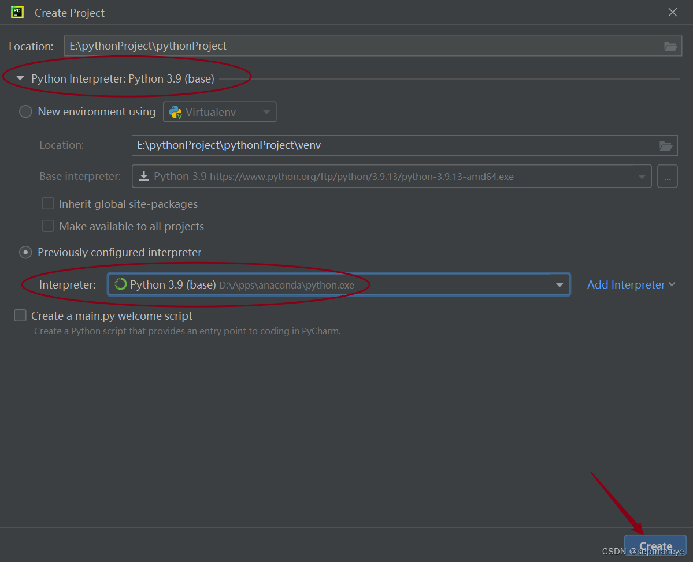Viewport: 693px width, 562px height.
Task: Click the Create button
Action: pyautogui.click(x=655, y=546)
